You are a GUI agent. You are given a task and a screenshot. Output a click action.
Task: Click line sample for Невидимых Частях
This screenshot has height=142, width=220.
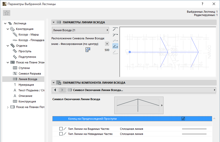pos(194,134)
